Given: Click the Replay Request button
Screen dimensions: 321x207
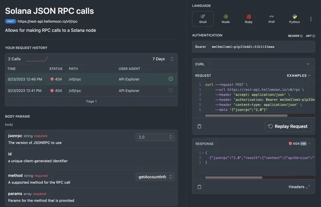Looking at the screenshot, I should 288,127.
